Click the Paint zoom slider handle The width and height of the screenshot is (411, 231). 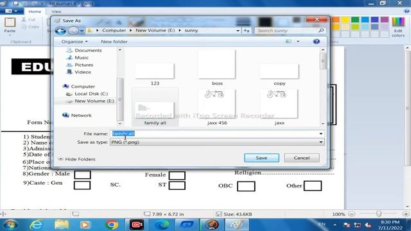pos(379,214)
